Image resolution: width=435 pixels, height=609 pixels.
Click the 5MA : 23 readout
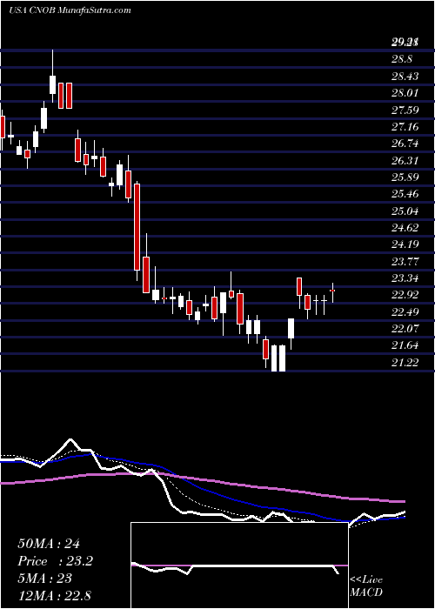[44, 579]
